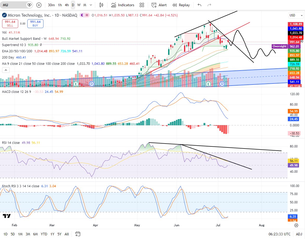Open the Indicators dialog

point(123,5)
